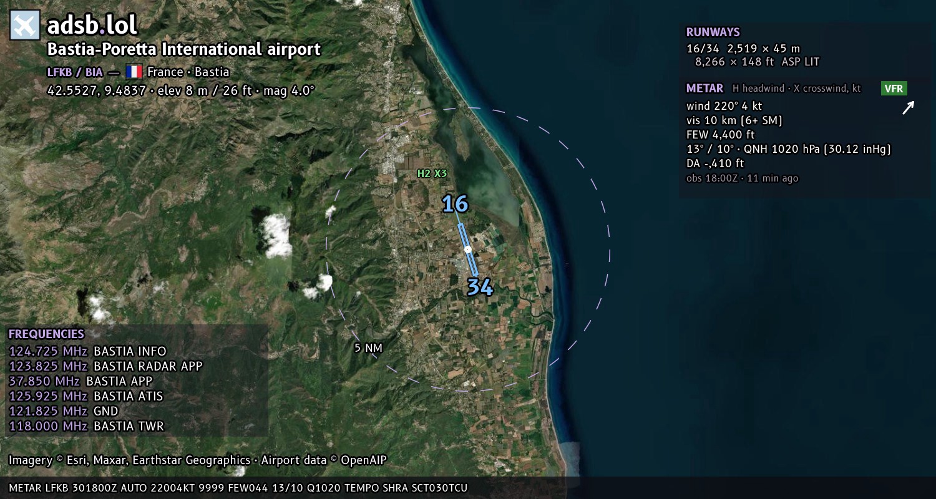This screenshot has height=499, width=936.
Task: Click the 124.725 MHz BASTIA INFO row
Action: [x=88, y=351]
